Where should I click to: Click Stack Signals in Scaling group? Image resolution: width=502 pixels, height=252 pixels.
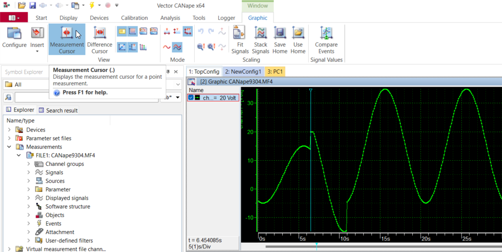tap(261, 40)
